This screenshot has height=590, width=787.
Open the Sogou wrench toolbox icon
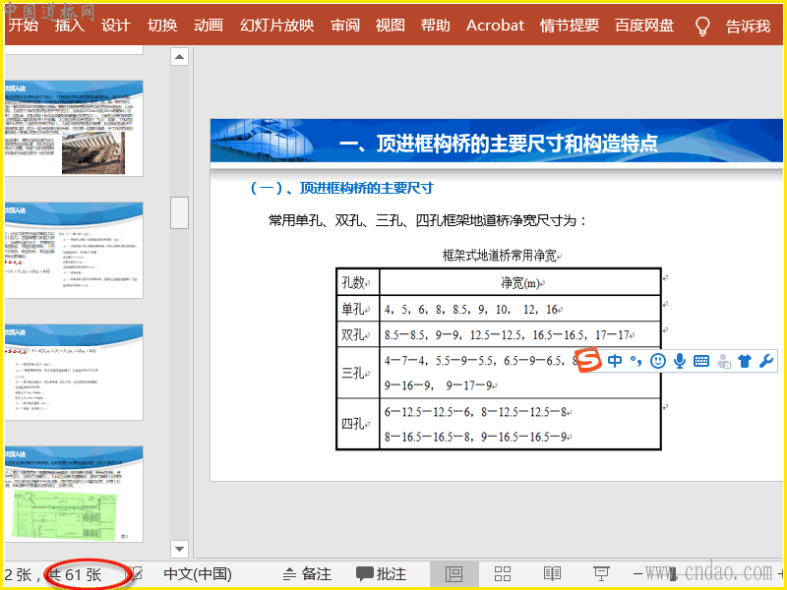[x=766, y=361]
